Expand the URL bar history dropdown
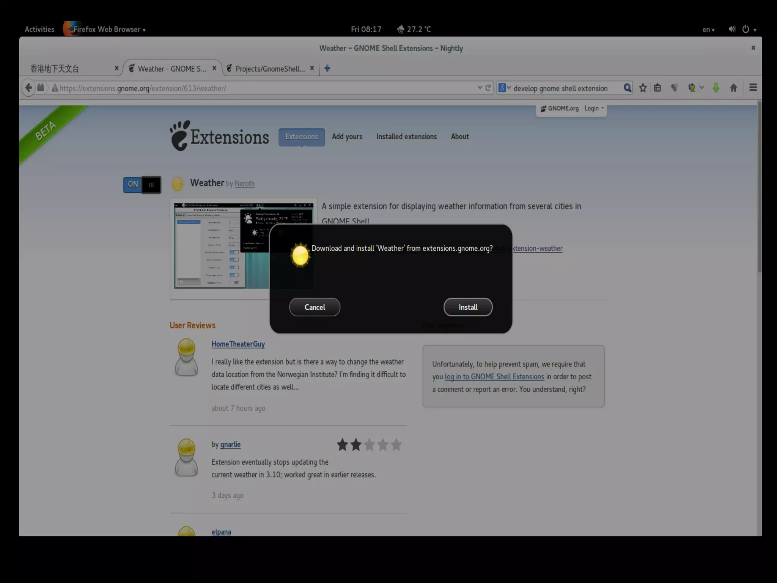777x583 pixels. pyautogui.click(x=480, y=88)
